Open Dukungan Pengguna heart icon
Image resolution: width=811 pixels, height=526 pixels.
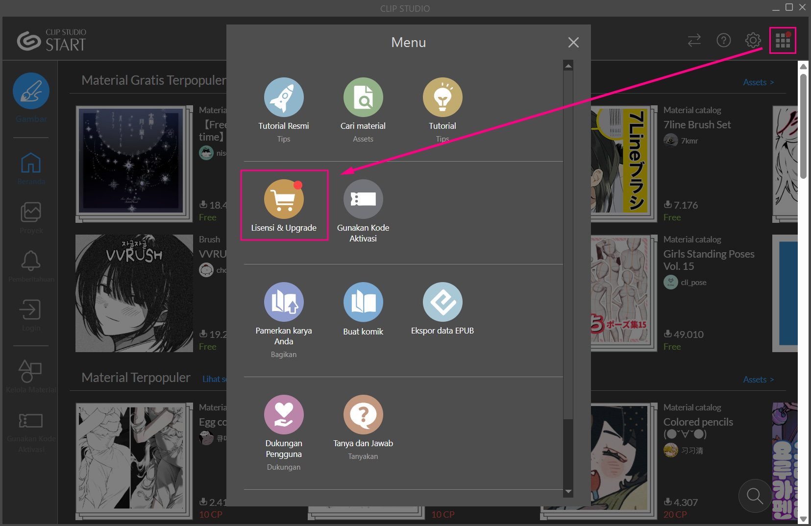click(x=284, y=415)
